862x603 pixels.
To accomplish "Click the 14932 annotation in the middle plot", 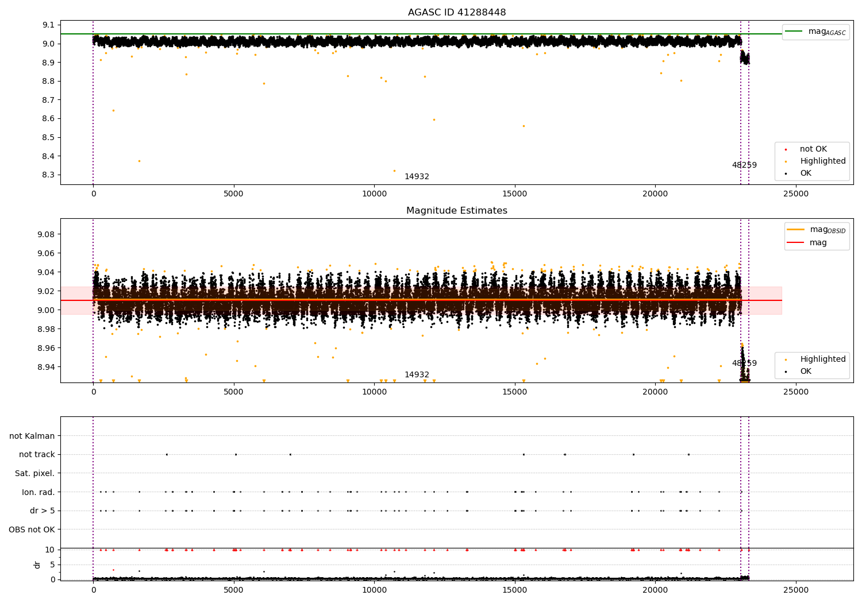I will 417,375.
